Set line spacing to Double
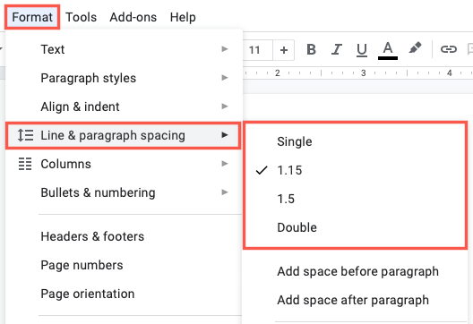 355,227
